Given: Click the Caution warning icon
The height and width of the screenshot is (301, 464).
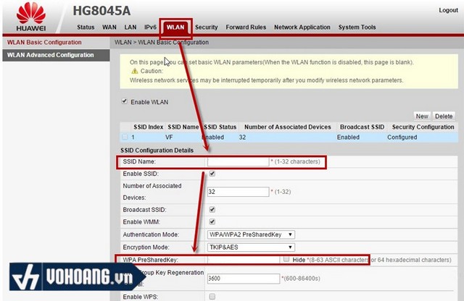Looking at the screenshot, I should pos(135,71).
